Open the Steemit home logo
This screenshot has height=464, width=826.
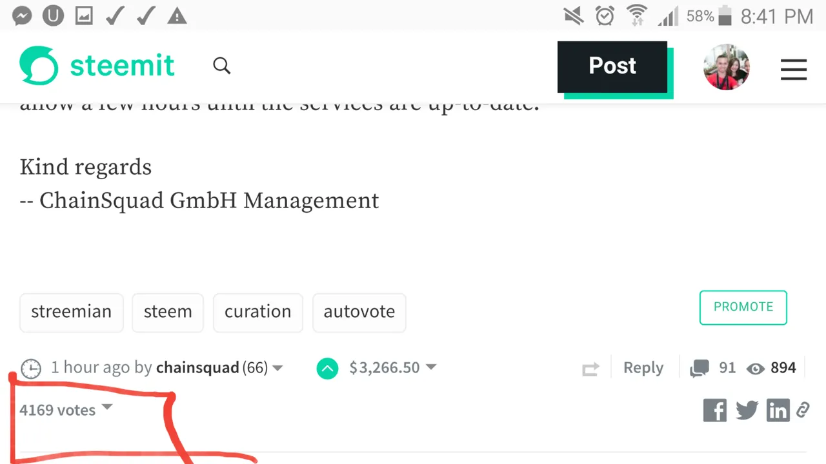(x=97, y=66)
